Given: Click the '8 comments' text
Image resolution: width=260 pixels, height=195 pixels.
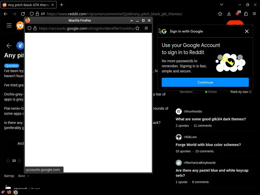Looking at the screenshot, I should click(x=200, y=182).
